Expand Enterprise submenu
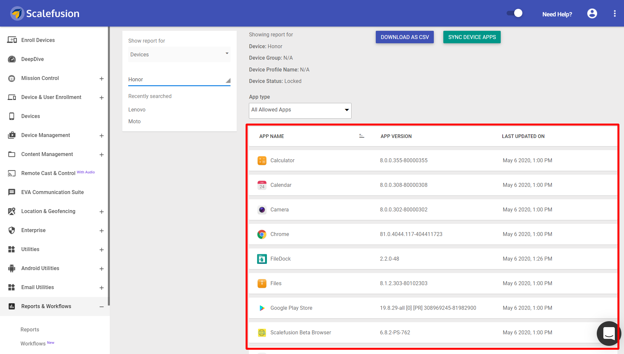 (102, 231)
